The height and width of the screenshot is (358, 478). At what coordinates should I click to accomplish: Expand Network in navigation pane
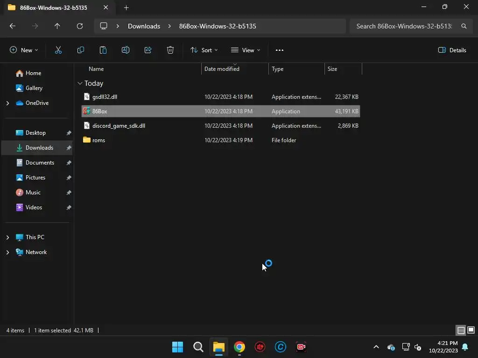tap(7, 252)
